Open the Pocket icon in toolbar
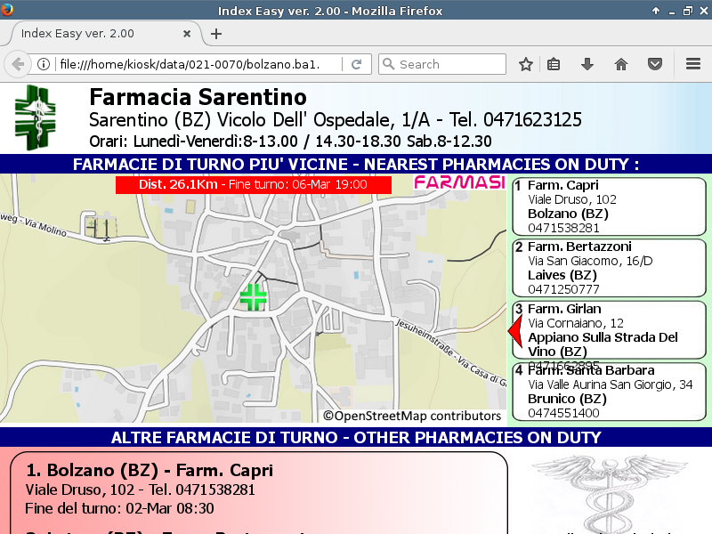712x534 pixels. tap(655, 64)
